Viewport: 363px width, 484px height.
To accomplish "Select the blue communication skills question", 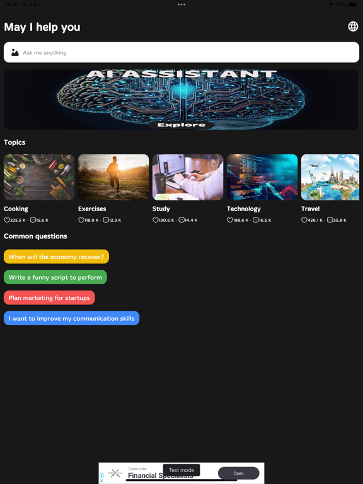I will 72,318.
